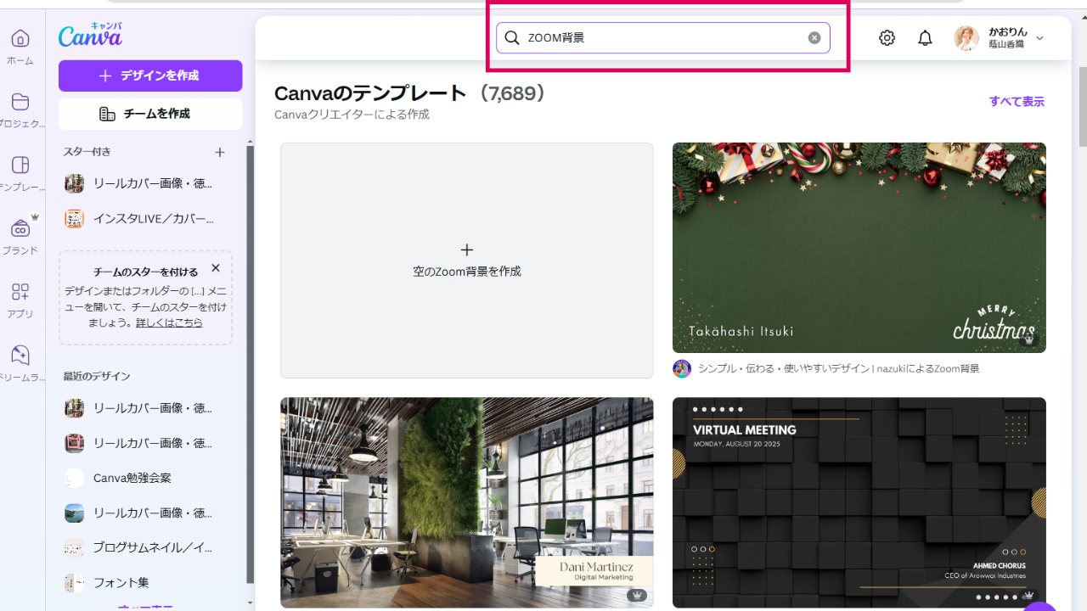1087x611 pixels.
Task: Open the Apps grid icon
Action: [x=20, y=293]
